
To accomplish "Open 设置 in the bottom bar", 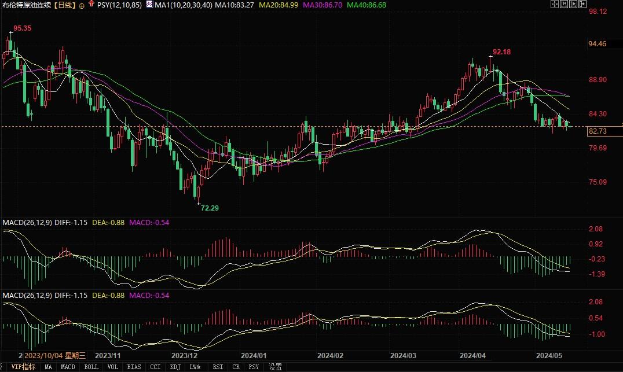I will [276, 367].
